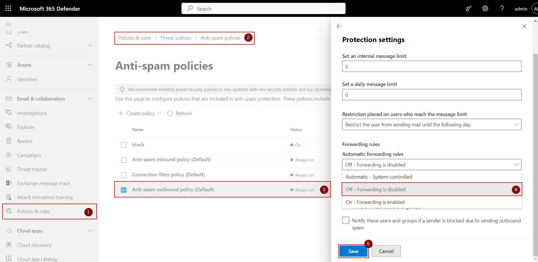This screenshot has width=538, height=262.
Task: Select On - Forwarding is enabled option
Action: 375,202
